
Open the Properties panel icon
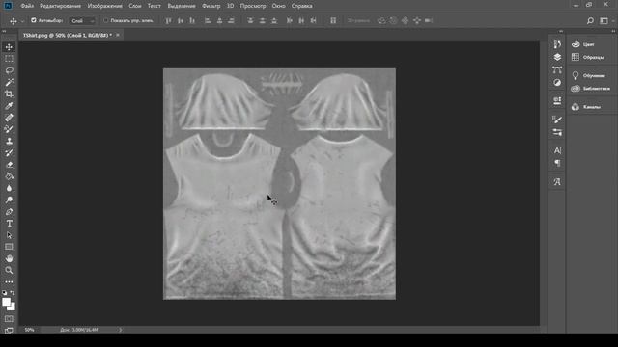[557, 101]
